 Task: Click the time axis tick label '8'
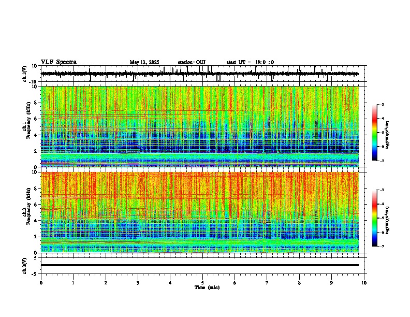point(299,283)
